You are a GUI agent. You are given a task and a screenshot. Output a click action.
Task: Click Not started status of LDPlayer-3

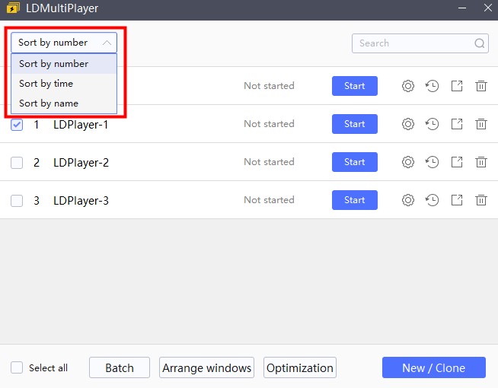point(269,200)
